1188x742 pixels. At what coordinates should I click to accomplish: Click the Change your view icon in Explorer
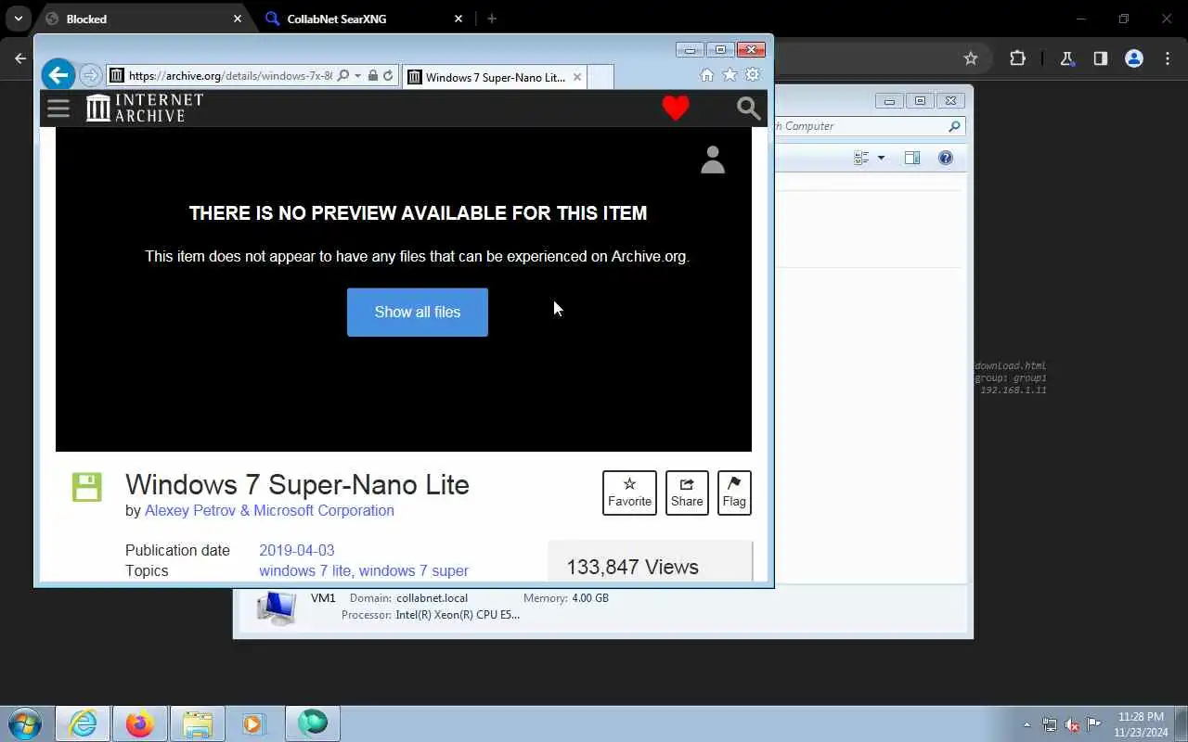(860, 158)
